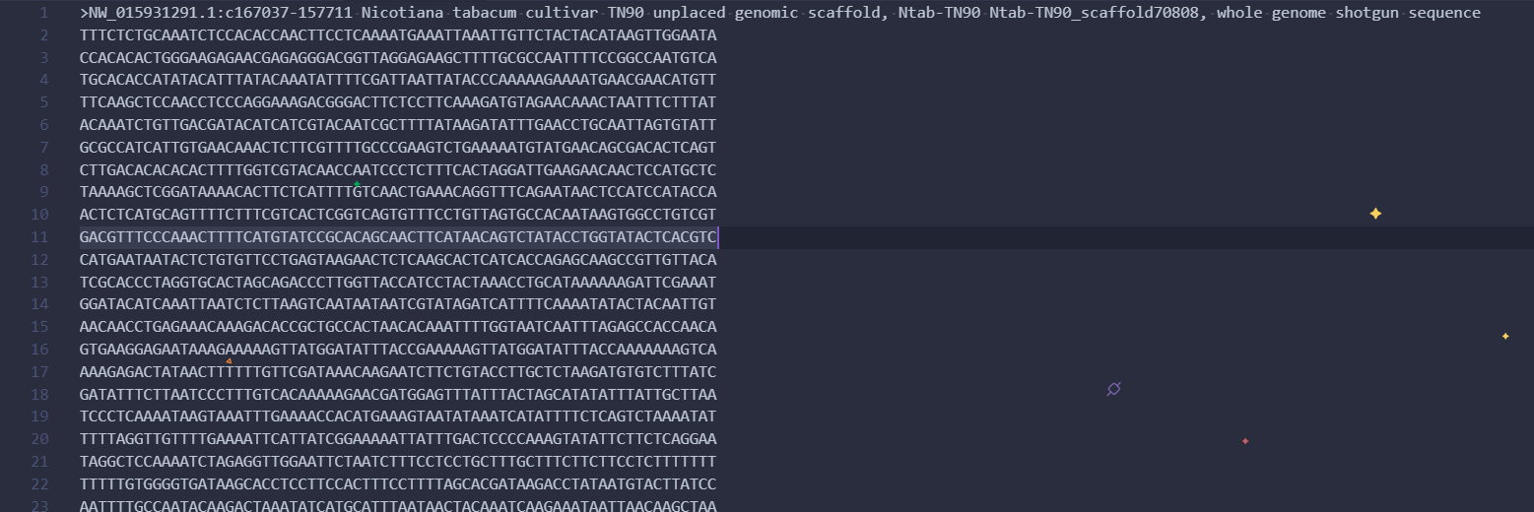Click "shotgun" in the FASTA header line

(x=1368, y=13)
